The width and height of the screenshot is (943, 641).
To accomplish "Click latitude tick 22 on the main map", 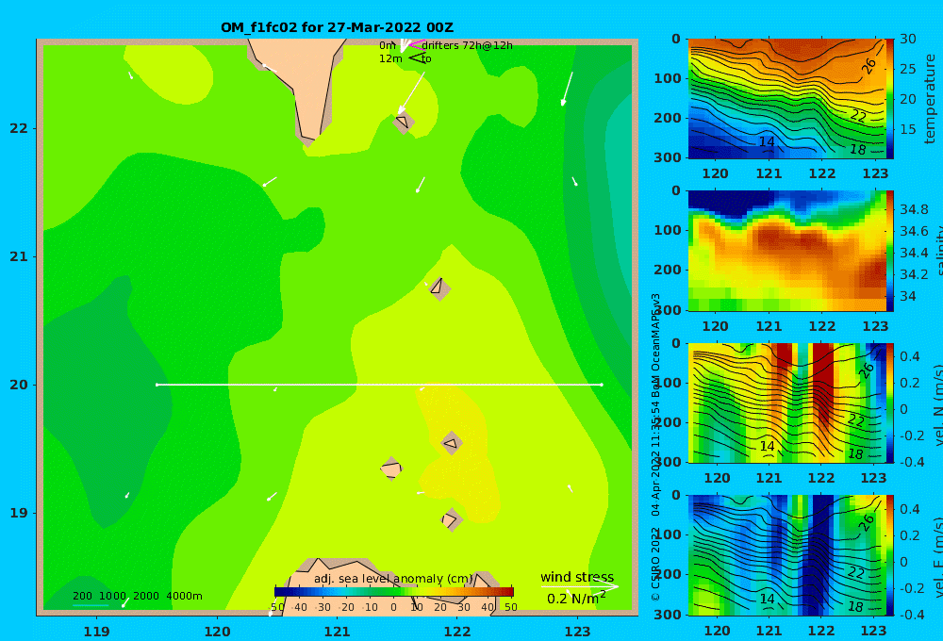I will (x=19, y=128).
